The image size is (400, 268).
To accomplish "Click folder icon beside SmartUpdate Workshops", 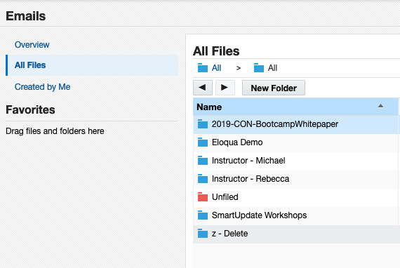I will pyautogui.click(x=203, y=215).
